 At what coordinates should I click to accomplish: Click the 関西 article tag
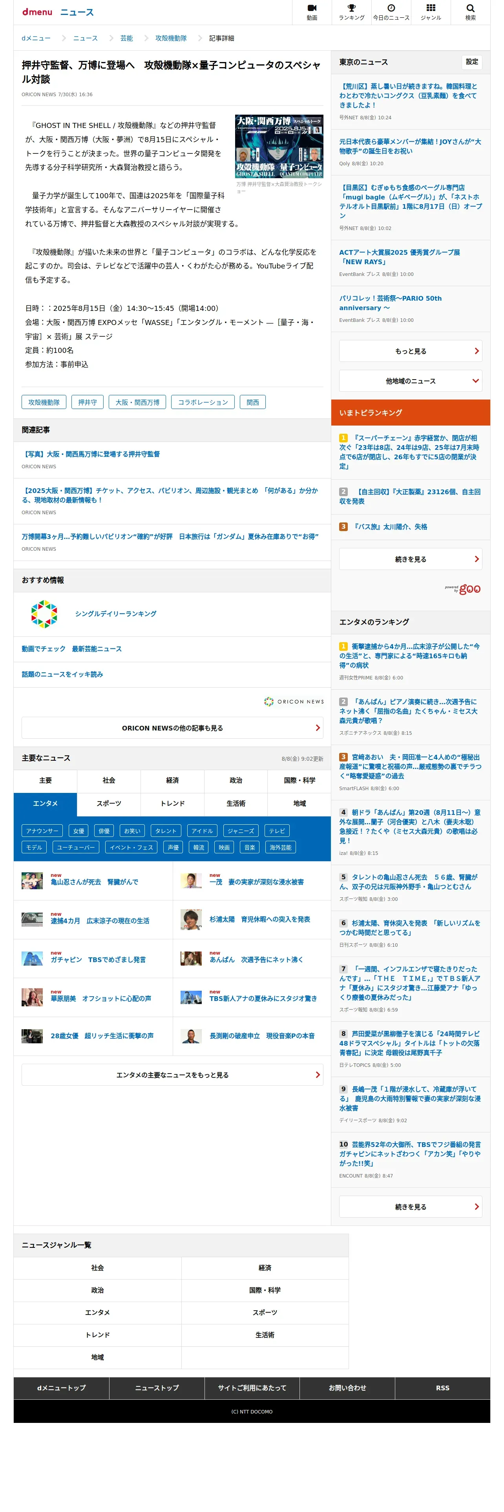pyautogui.click(x=253, y=402)
